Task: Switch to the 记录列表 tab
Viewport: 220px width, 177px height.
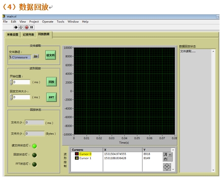Action: point(28,34)
